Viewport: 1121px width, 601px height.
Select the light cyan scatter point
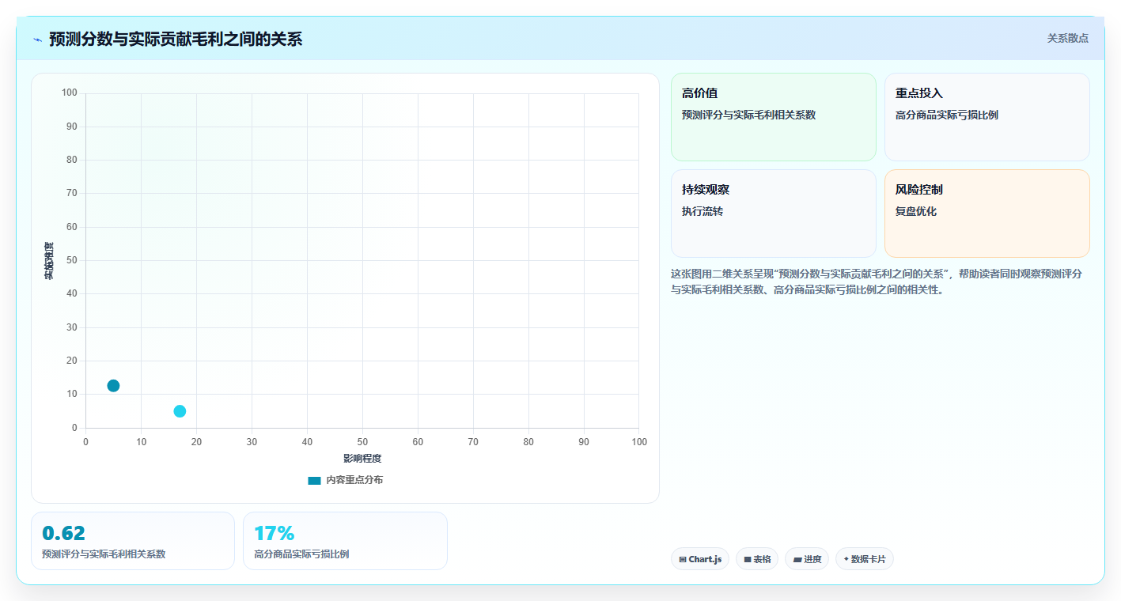tap(180, 411)
